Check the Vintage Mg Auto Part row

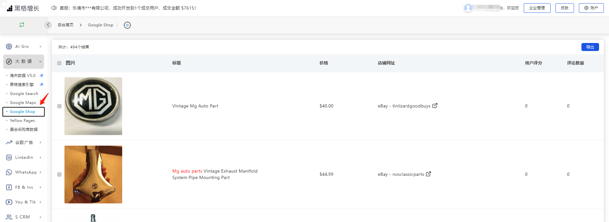click(x=59, y=106)
